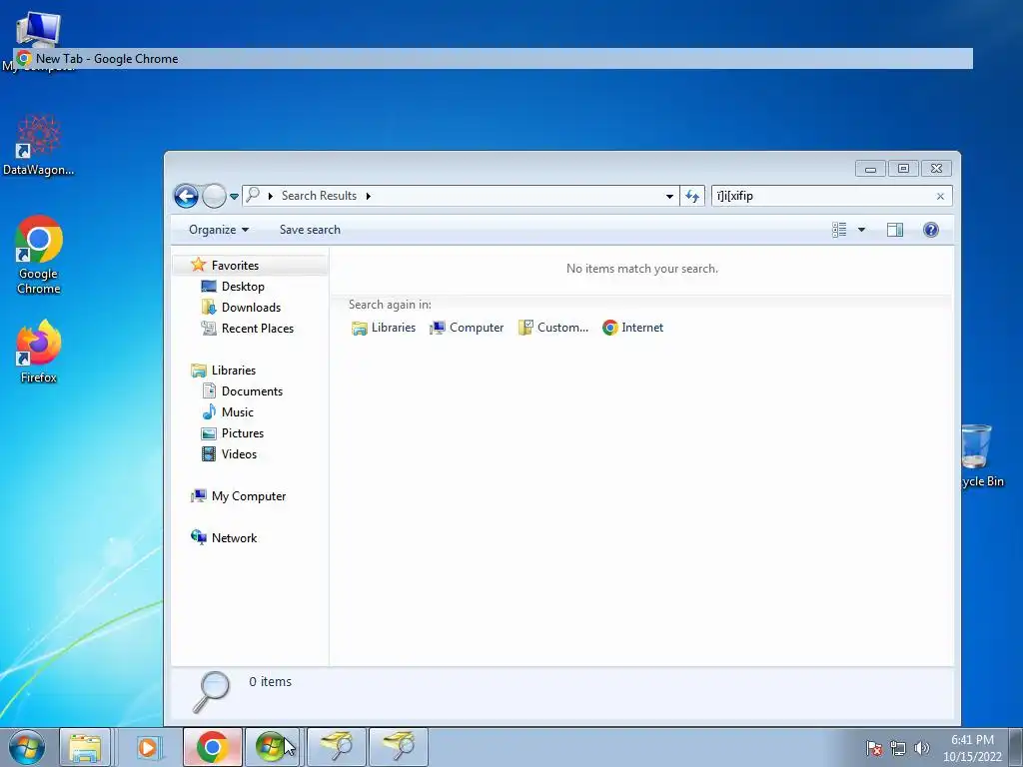Open the volume tray icon
Viewport: 1023px width, 767px height.
922,749
